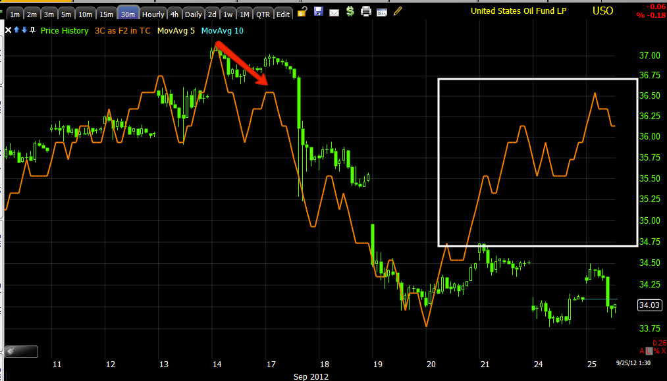Print the chart with printer icon
667x381 pixels.
click(x=366, y=11)
